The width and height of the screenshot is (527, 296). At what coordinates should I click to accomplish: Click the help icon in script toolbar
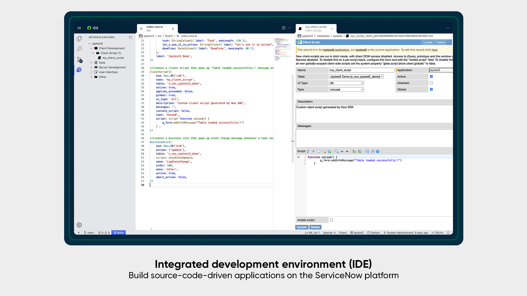378,151
